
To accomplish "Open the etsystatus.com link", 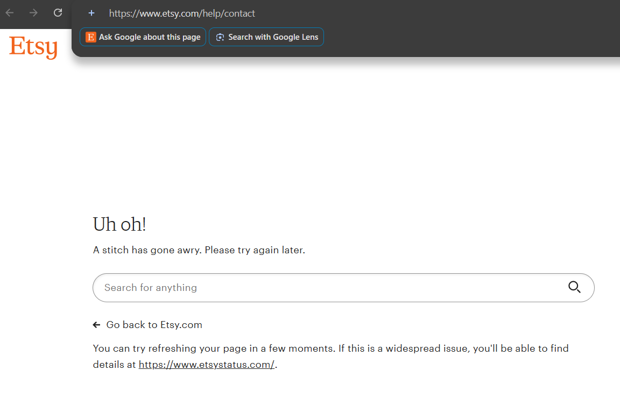I will coord(207,365).
